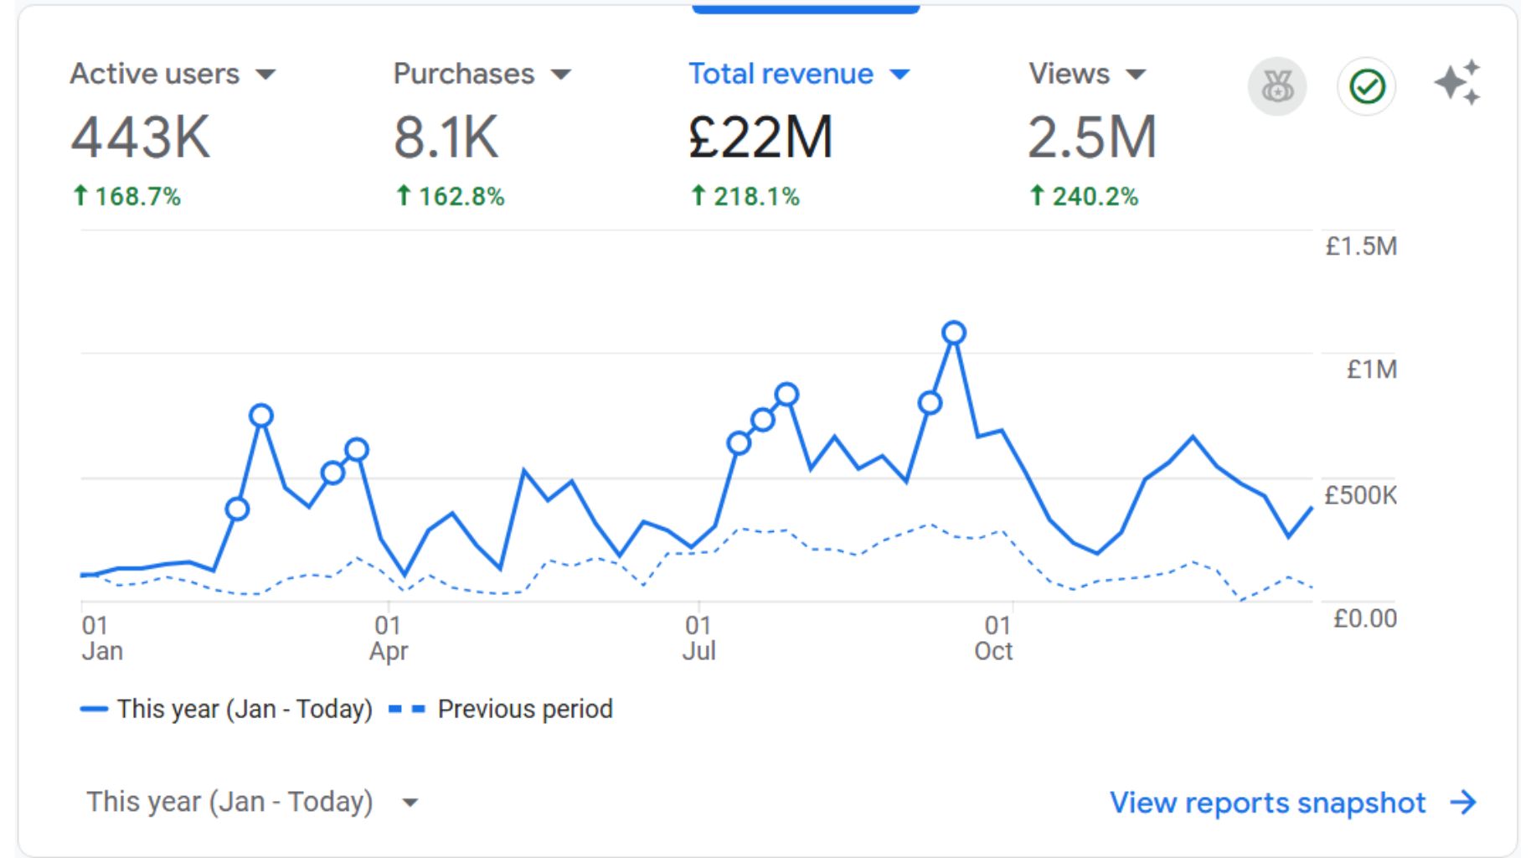Click the green checkmark data quality icon
1536x858 pixels.
coord(1366,86)
